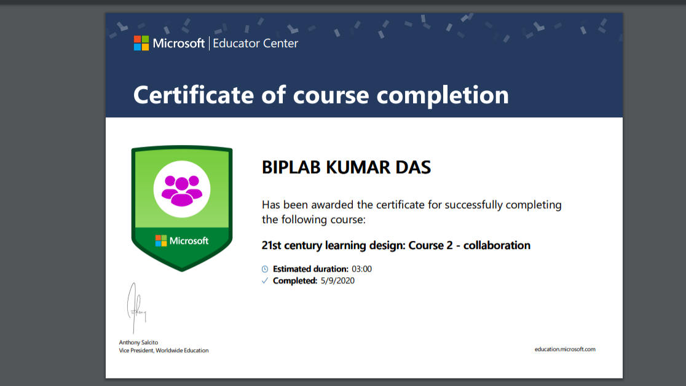Screen dimensions: 686x386
Task: Click the clock icon beside Estimated duration
Action: coord(265,269)
